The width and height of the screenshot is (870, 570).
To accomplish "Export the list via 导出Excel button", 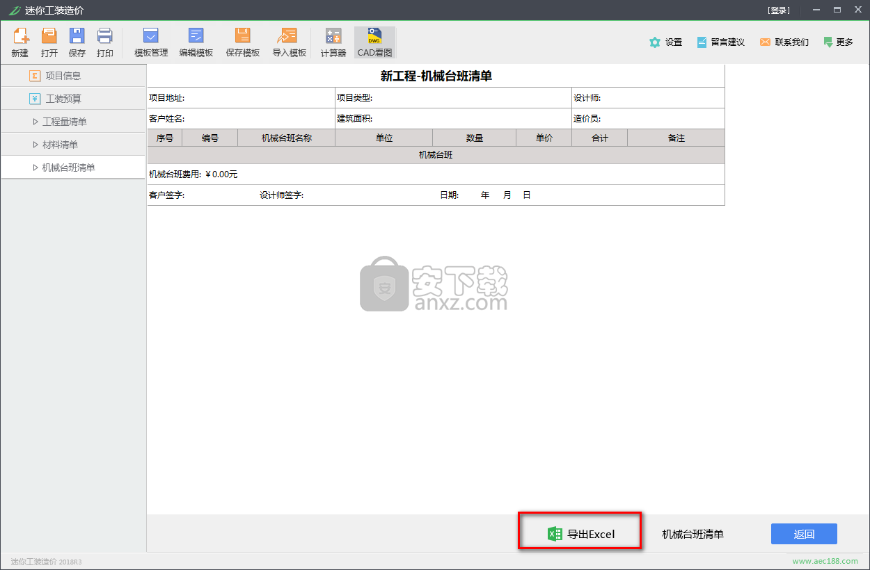I will point(580,534).
